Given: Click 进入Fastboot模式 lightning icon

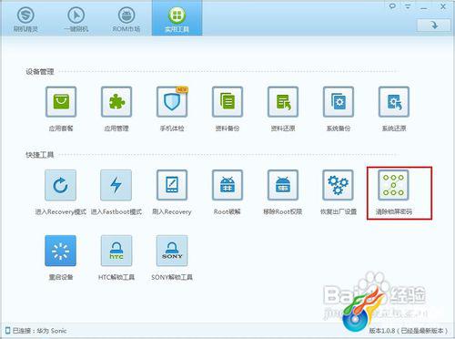Looking at the screenshot, I should click(116, 185).
